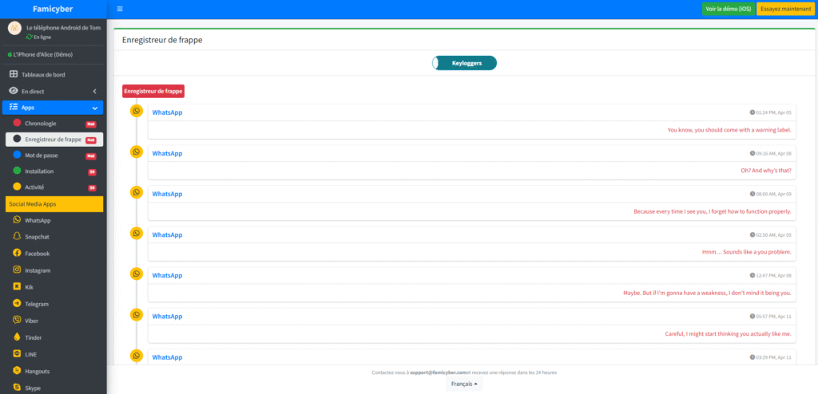Click WhatsApp timeline icon for 01:24 PM entry
Screen dimensions: 818x394
(x=136, y=111)
